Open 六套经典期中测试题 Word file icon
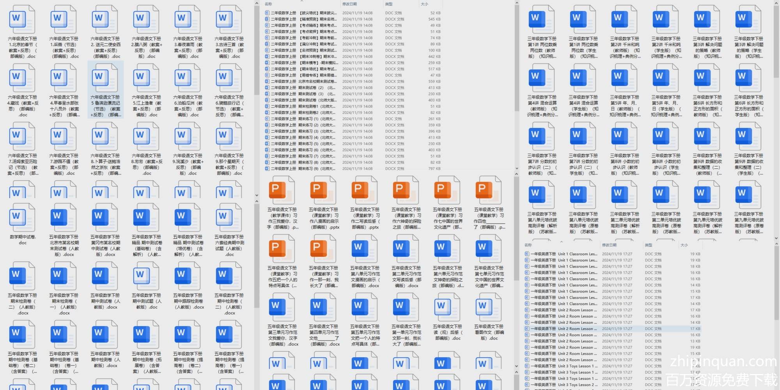Viewport: 780px width, 390px height. tap(229, 218)
